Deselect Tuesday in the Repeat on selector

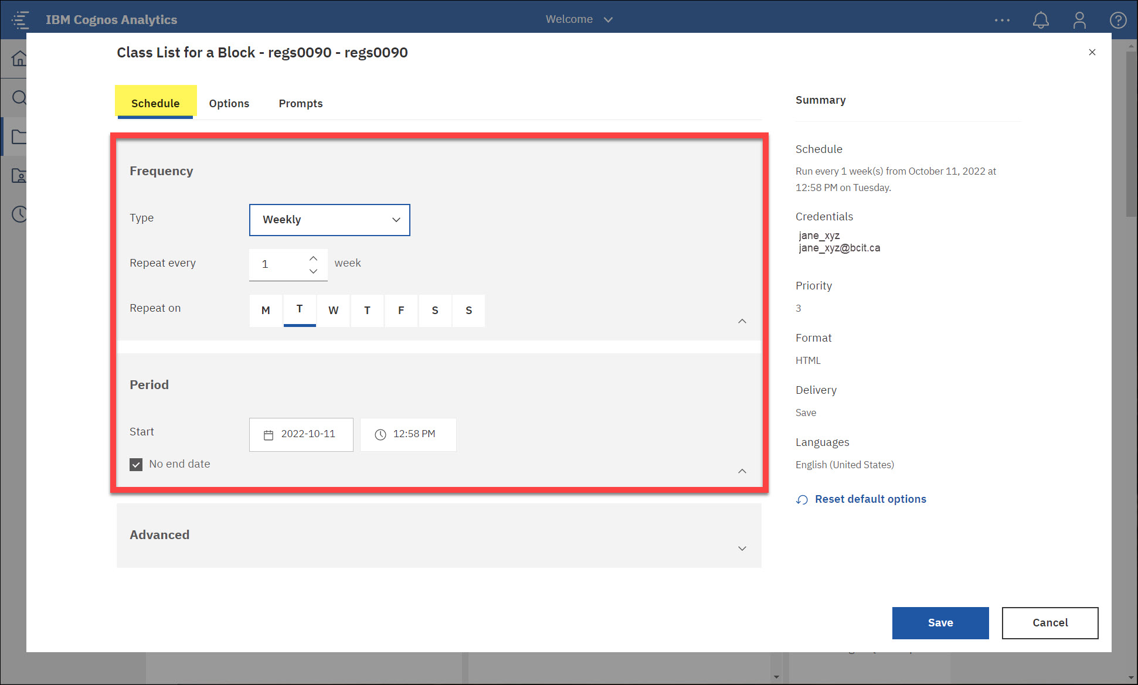[300, 311]
